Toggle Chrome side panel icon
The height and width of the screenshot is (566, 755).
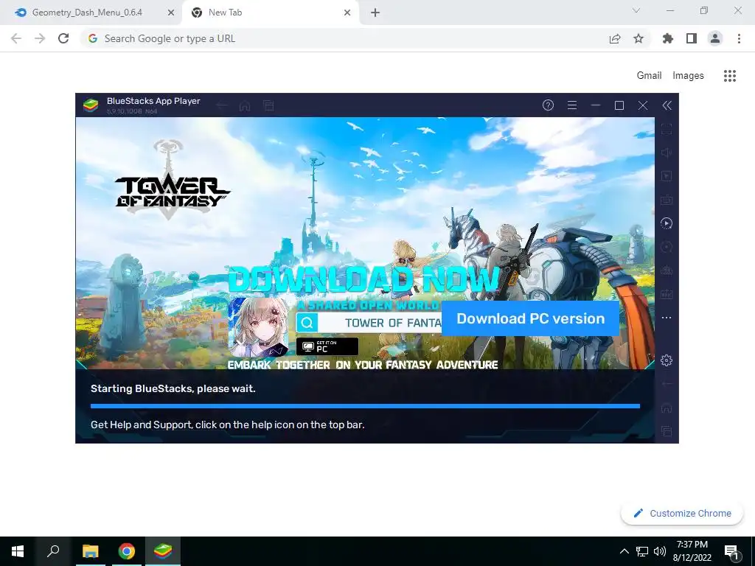[x=692, y=38]
